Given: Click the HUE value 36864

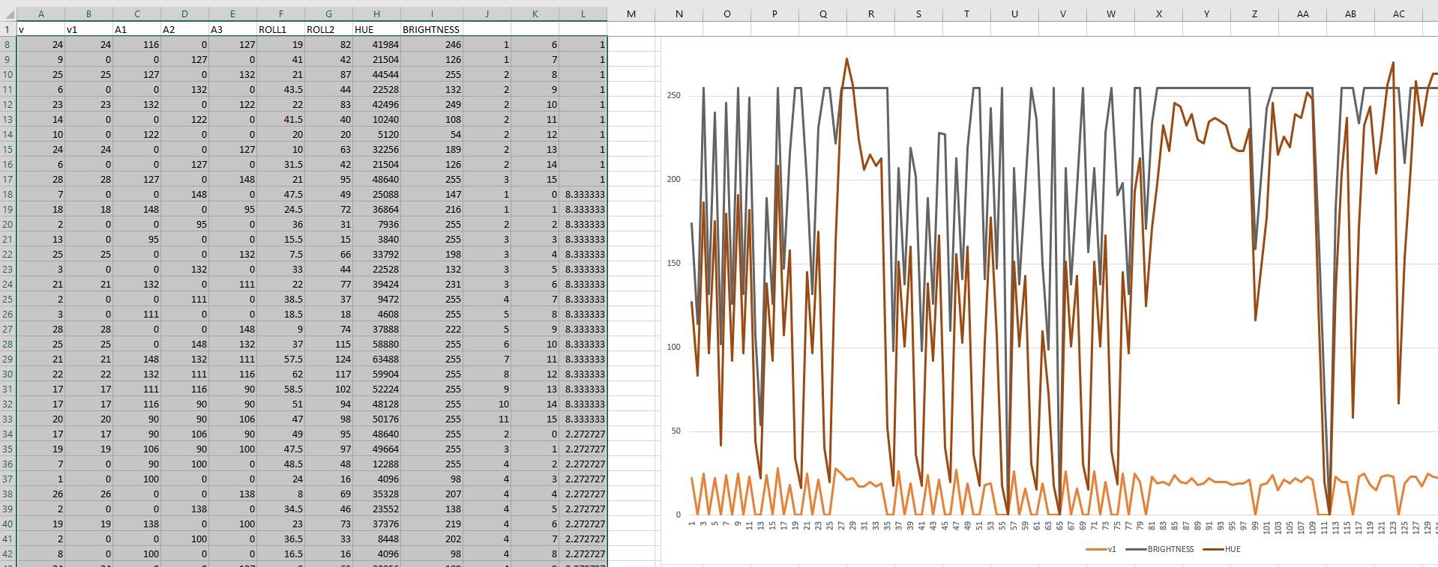Looking at the screenshot, I should (x=376, y=209).
